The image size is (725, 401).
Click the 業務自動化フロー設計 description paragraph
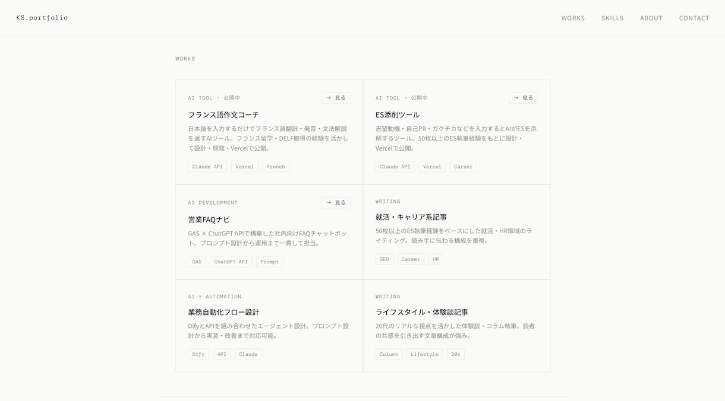point(269,330)
